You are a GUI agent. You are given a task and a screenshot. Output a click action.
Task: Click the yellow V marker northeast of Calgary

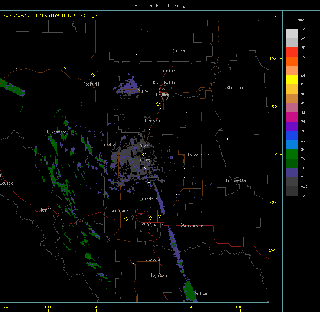[159, 216]
